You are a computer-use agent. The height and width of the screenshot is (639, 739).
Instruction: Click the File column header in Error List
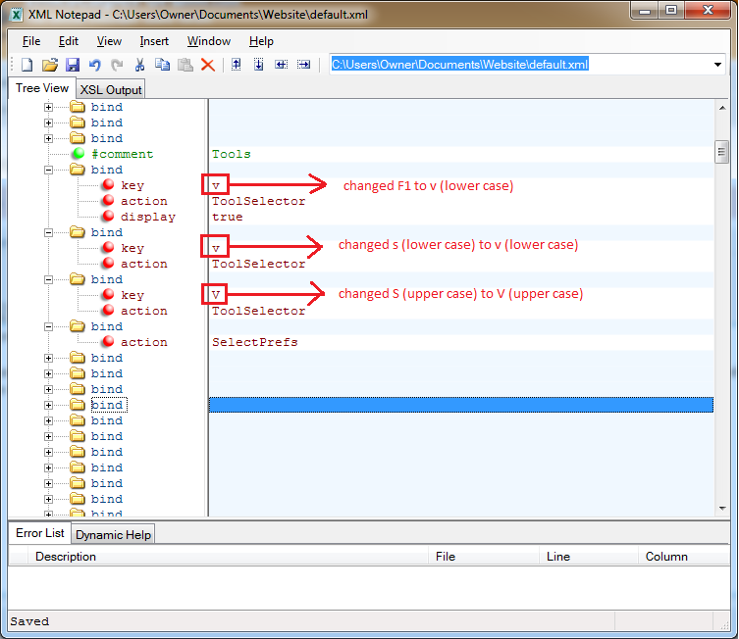[x=484, y=556]
